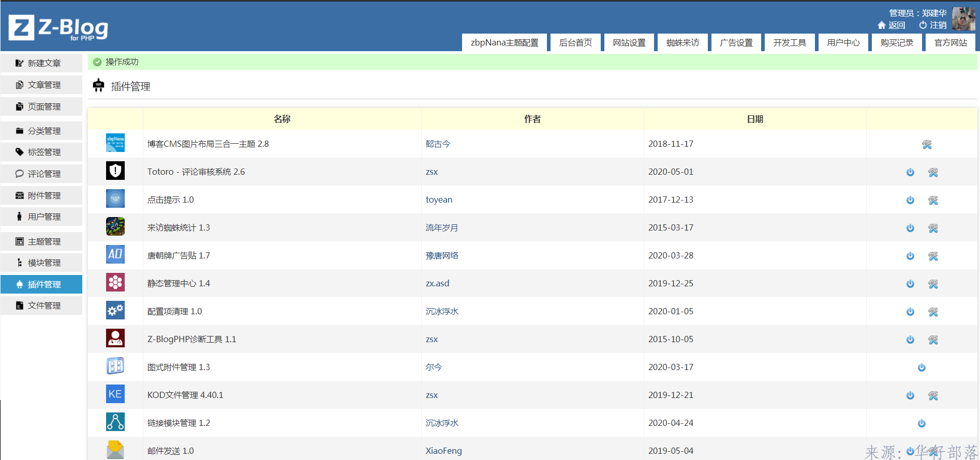This screenshot has width=980, height=460.
Task: Open wrench settings for 唐朝牌广告贴 plugin
Action: point(933,256)
